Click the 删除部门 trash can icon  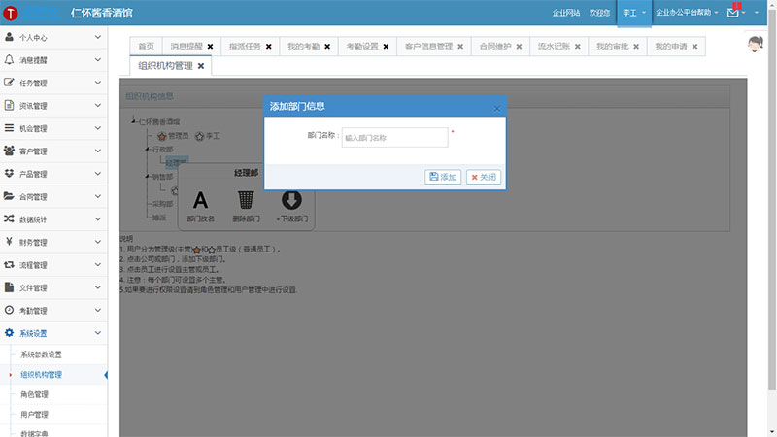pyautogui.click(x=247, y=200)
